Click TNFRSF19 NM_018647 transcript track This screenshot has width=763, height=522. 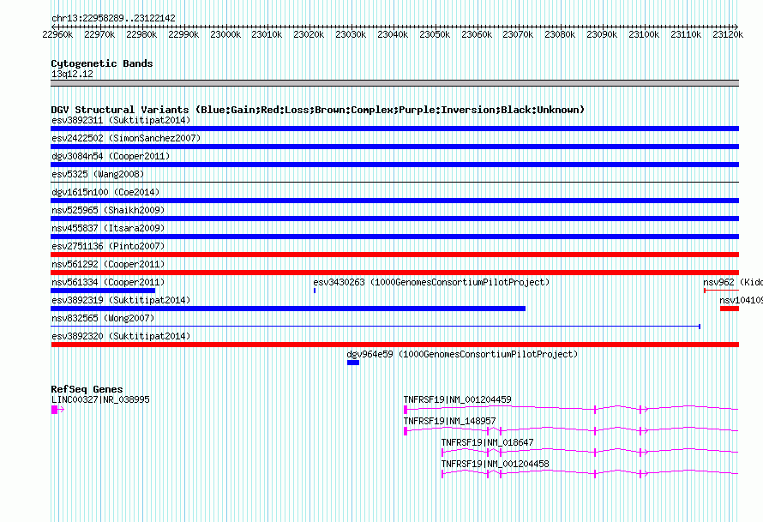590,453
